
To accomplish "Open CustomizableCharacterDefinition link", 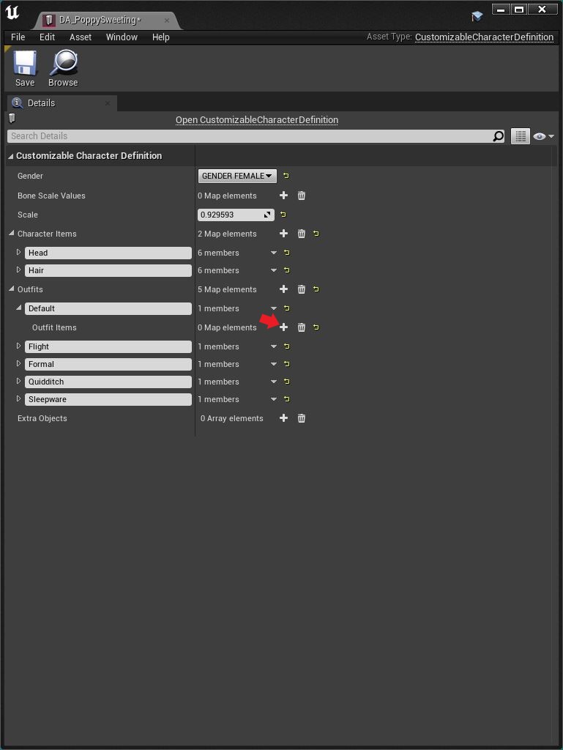I will coord(257,120).
